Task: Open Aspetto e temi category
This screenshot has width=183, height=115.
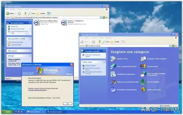Action: 119,59
